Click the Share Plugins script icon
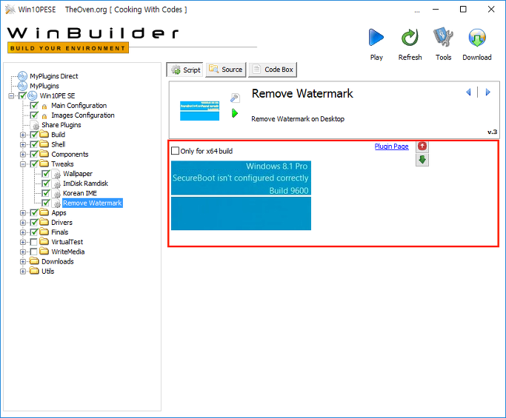The image size is (506, 418). coord(35,125)
